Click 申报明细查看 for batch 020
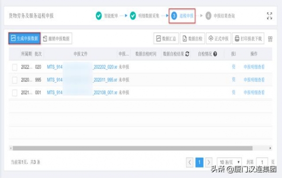 tap(254, 67)
